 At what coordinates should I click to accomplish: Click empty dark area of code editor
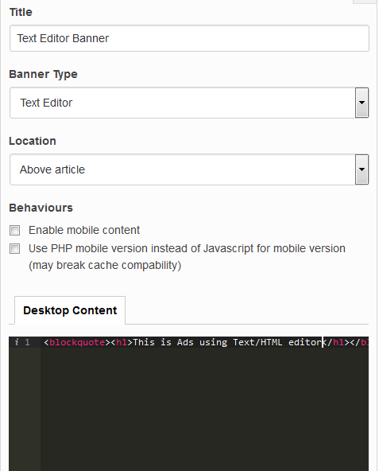click(x=204, y=408)
